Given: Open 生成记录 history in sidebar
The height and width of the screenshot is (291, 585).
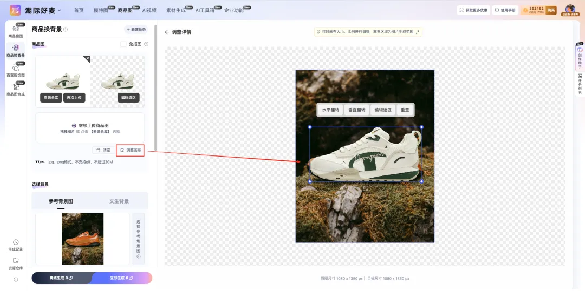Looking at the screenshot, I should click(x=16, y=245).
